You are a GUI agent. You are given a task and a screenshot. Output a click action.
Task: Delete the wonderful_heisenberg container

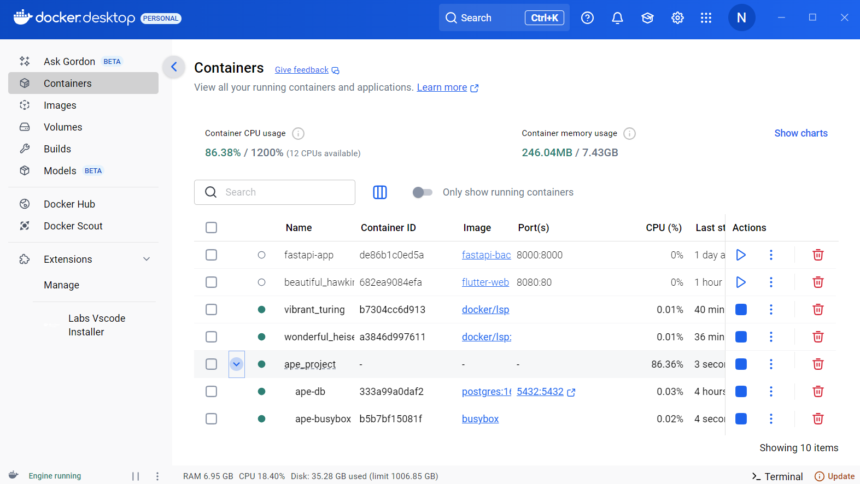click(818, 337)
